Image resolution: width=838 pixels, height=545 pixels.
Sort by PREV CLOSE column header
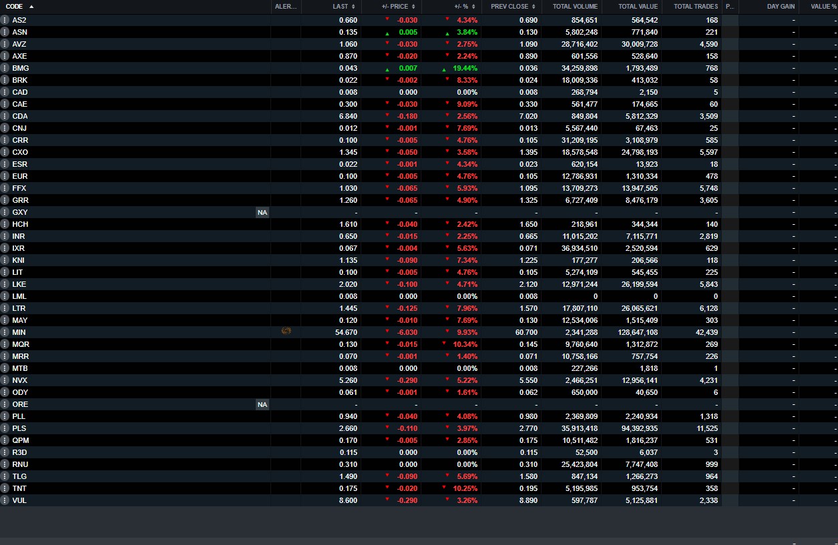coord(509,7)
